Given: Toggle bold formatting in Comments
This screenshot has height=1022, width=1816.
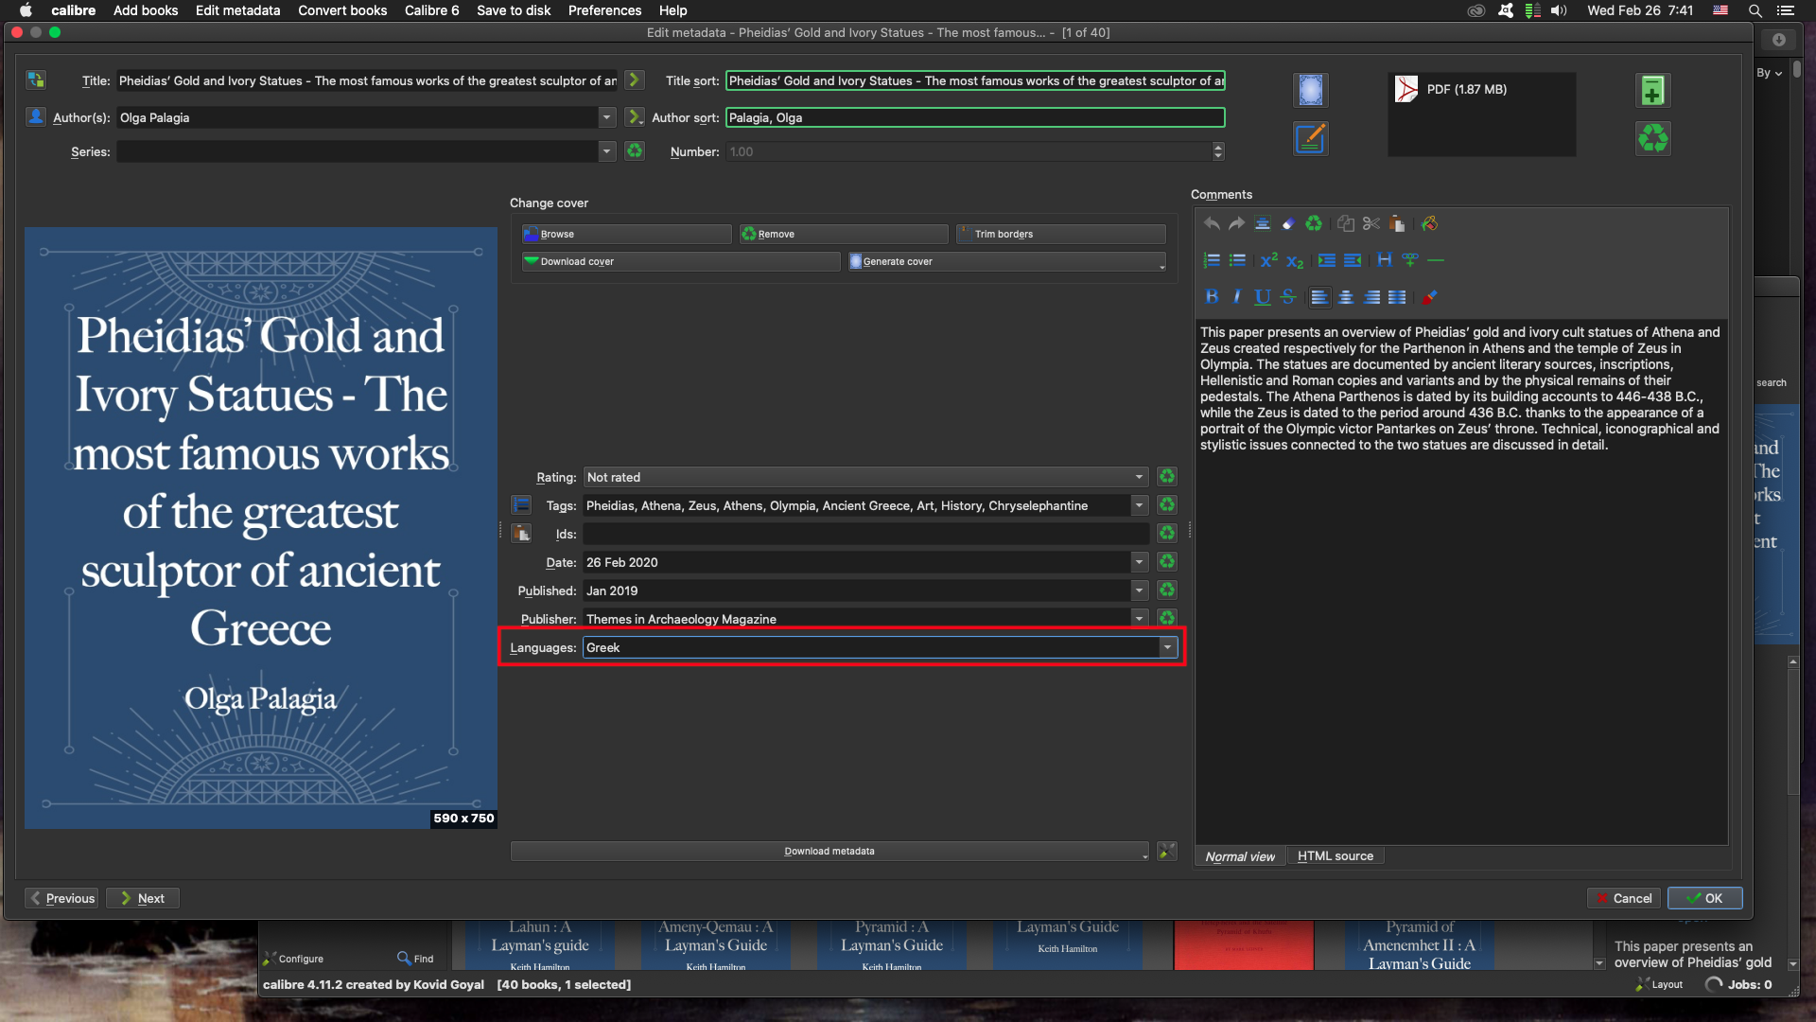Looking at the screenshot, I should (x=1212, y=297).
